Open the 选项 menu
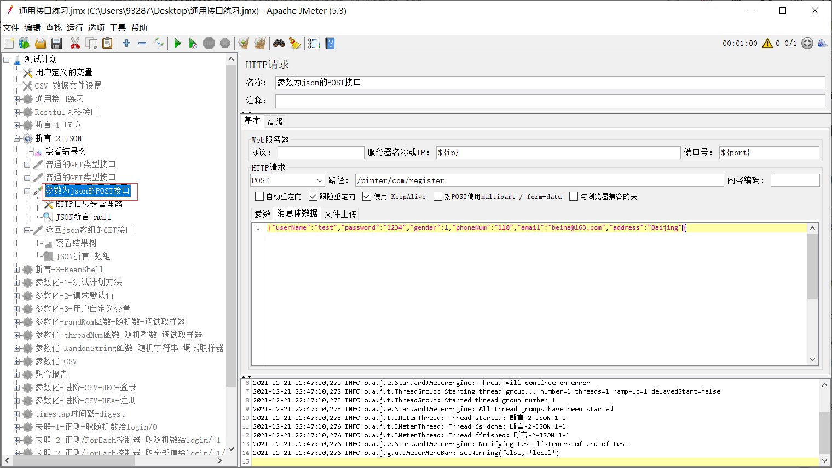Screen dimensions: 832x468 (96, 27)
